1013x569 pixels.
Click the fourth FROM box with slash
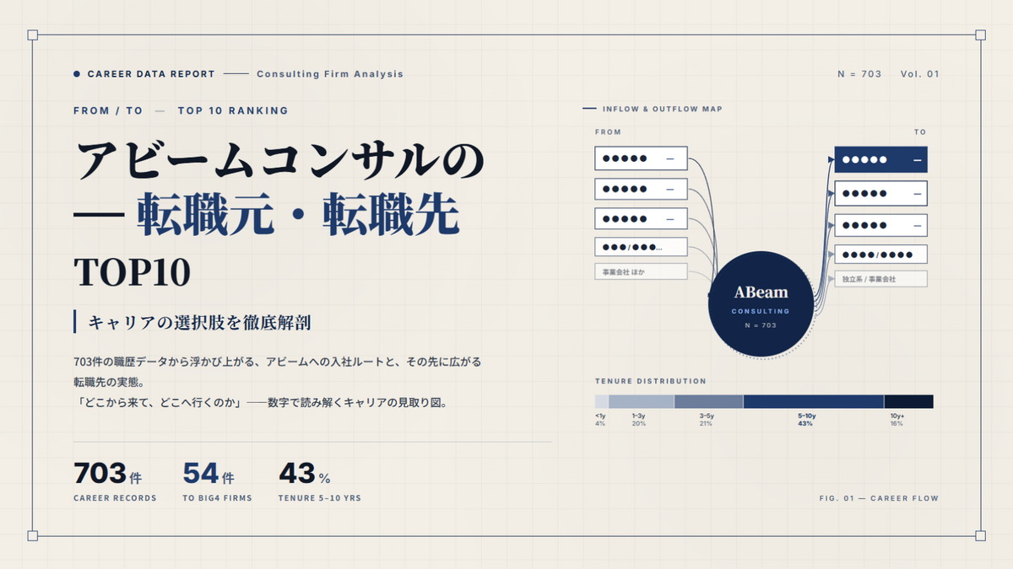[641, 248]
